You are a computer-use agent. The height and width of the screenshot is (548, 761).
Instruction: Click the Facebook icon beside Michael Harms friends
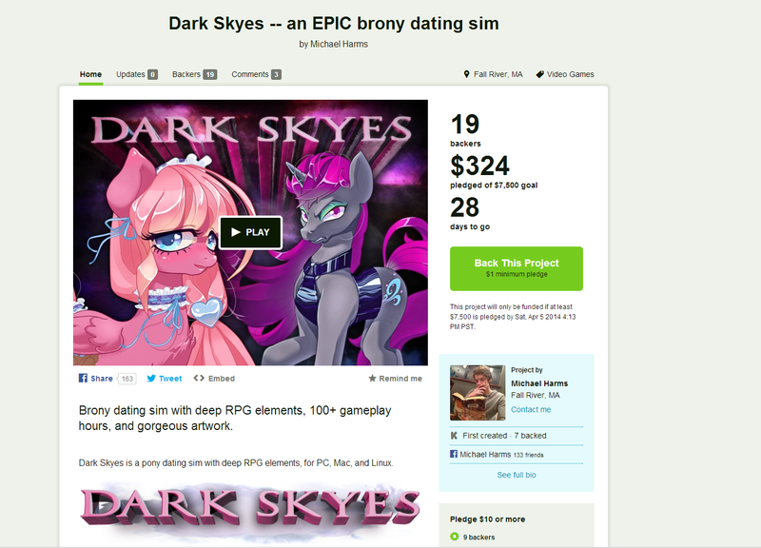tap(454, 454)
